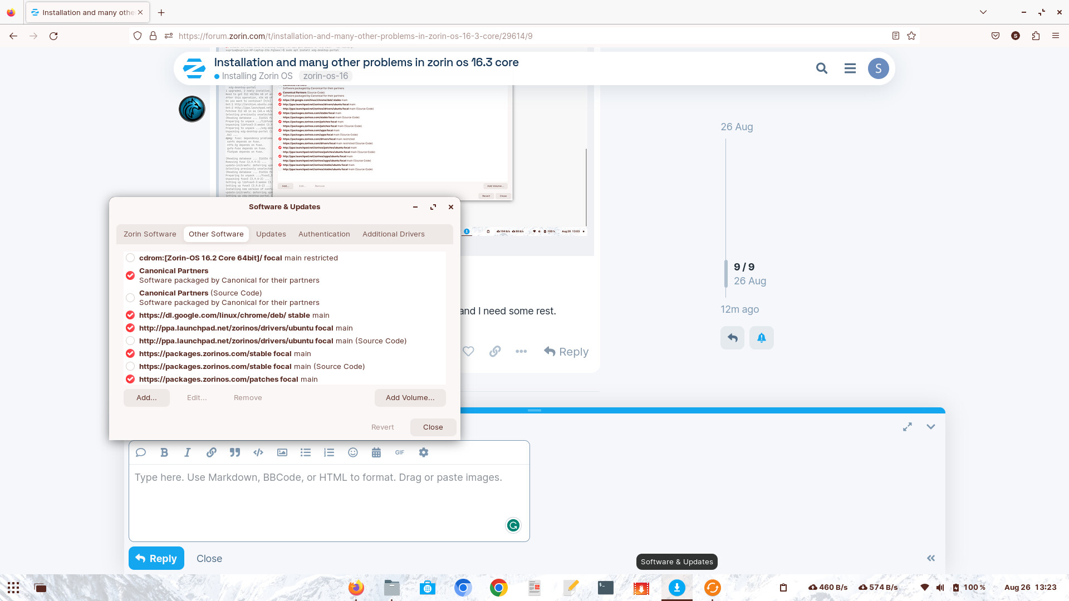Go to Zorin forum home via logo

[x=194, y=68]
